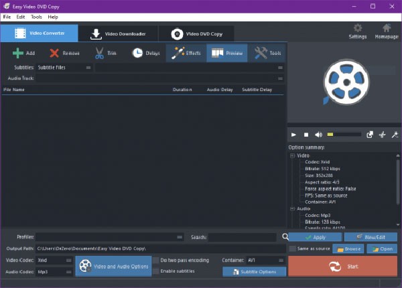Open the subtitle track selection dropdown
The height and width of the screenshot is (288, 402).
(x=190, y=68)
